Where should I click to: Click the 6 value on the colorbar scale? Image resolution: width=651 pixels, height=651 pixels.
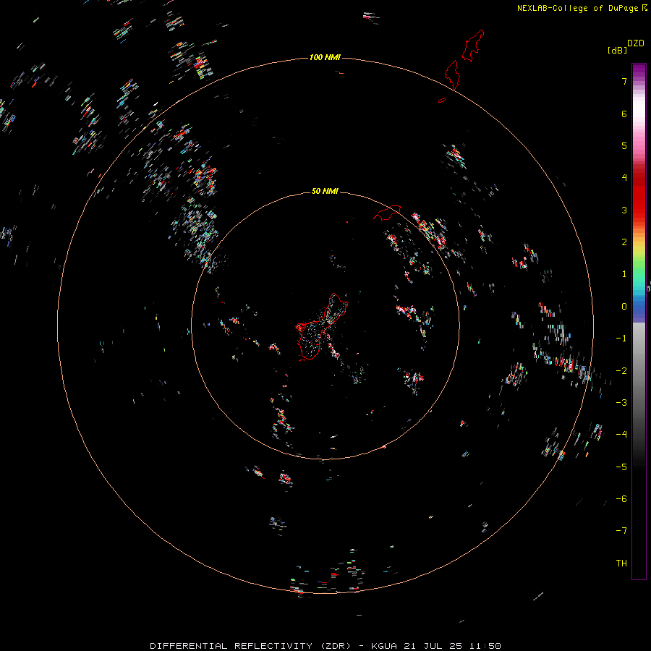[624, 114]
